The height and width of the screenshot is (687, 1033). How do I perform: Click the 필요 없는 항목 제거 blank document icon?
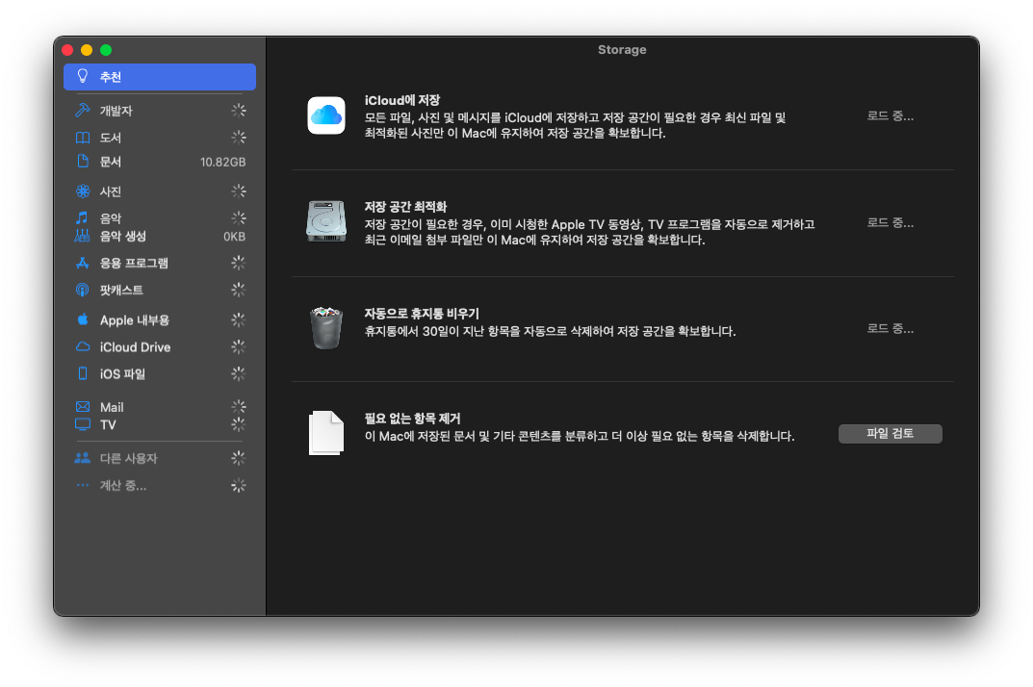click(x=326, y=433)
